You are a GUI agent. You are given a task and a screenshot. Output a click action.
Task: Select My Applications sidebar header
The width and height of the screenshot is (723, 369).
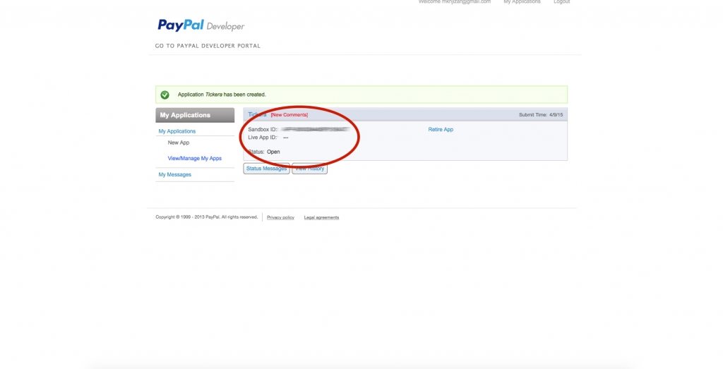point(195,115)
